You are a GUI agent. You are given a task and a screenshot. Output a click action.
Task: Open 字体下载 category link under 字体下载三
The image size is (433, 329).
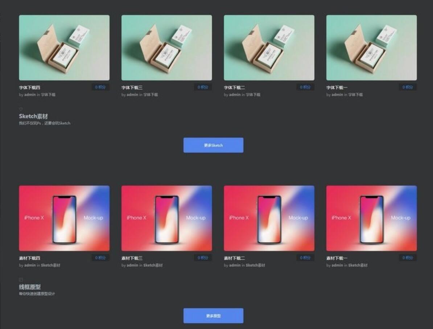pos(150,94)
